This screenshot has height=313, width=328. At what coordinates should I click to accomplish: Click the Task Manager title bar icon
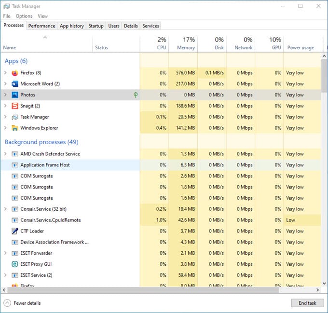point(6,6)
